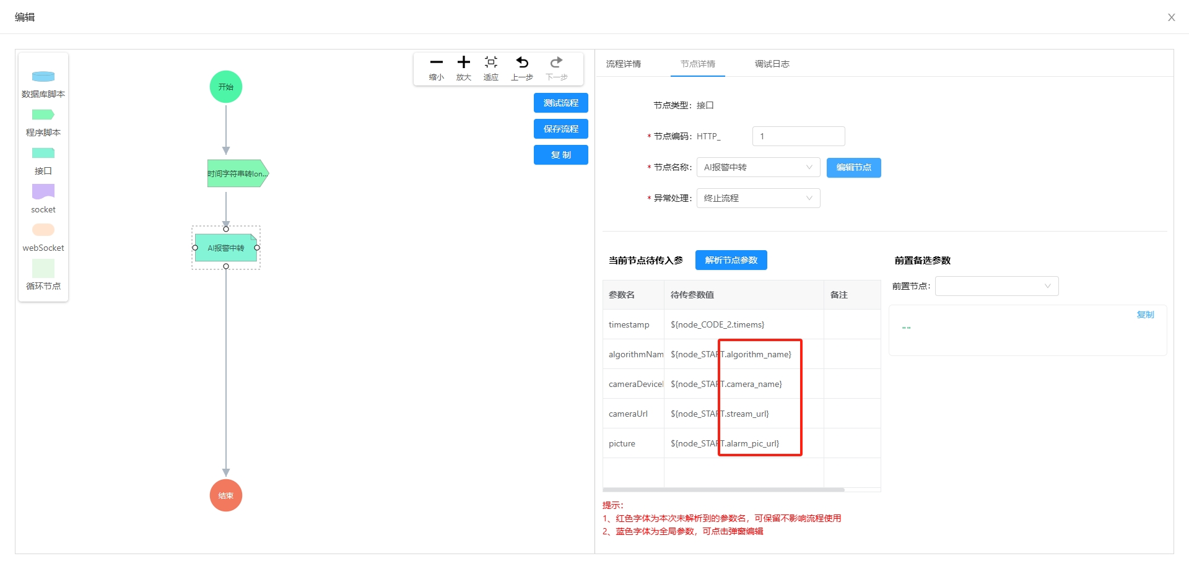Click the picture parameter cell
Image resolution: width=1189 pixels, height=569 pixels.
coord(633,443)
